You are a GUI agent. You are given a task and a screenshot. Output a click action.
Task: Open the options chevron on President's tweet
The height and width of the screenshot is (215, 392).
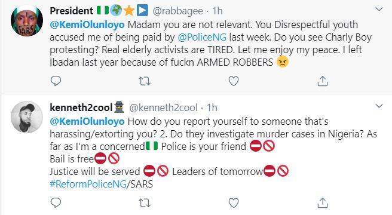pyautogui.click(x=379, y=10)
